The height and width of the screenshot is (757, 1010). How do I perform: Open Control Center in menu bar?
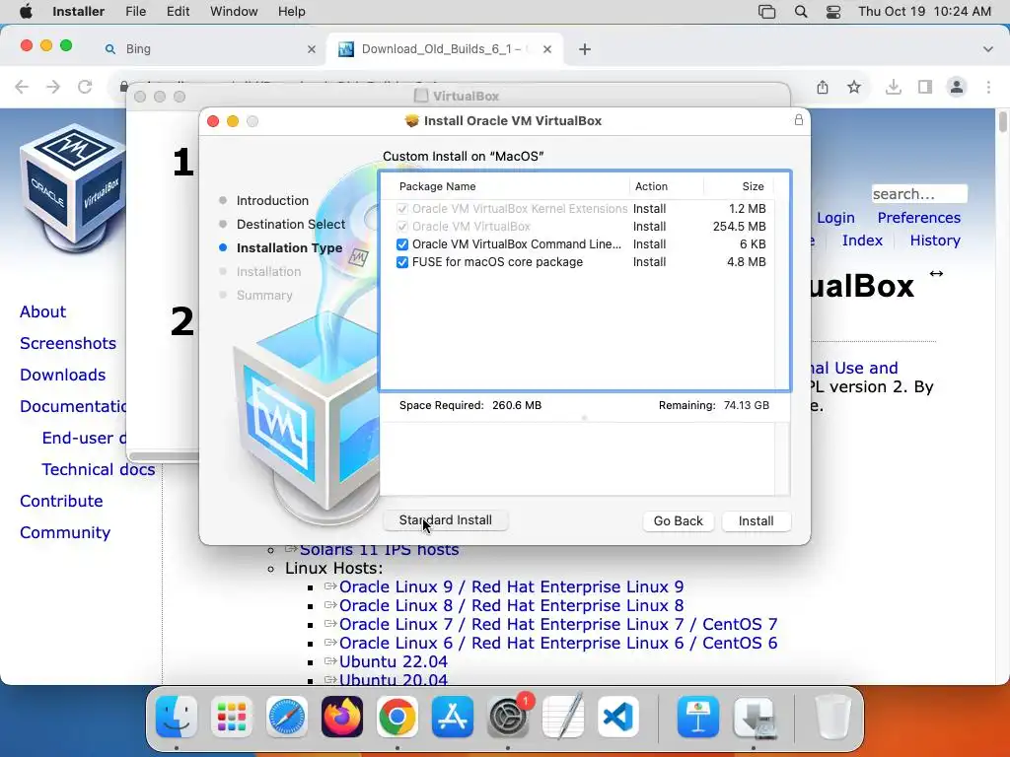[x=832, y=12]
